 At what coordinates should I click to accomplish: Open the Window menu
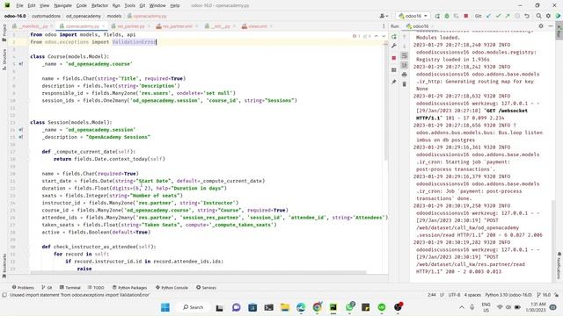click(x=157, y=6)
